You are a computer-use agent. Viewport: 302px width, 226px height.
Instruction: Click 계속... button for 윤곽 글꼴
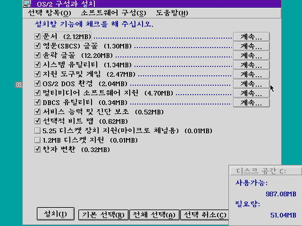252,56
